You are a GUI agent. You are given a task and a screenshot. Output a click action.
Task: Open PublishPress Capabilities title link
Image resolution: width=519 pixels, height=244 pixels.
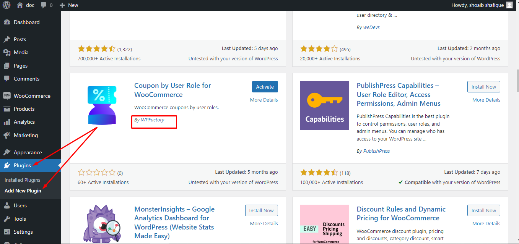399,94
